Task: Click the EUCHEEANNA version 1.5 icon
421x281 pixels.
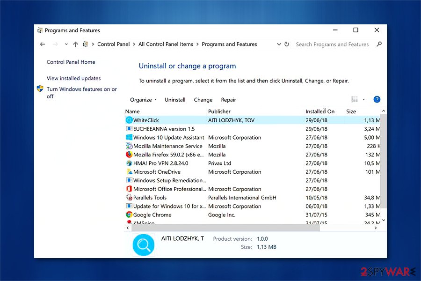Action: [129, 128]
